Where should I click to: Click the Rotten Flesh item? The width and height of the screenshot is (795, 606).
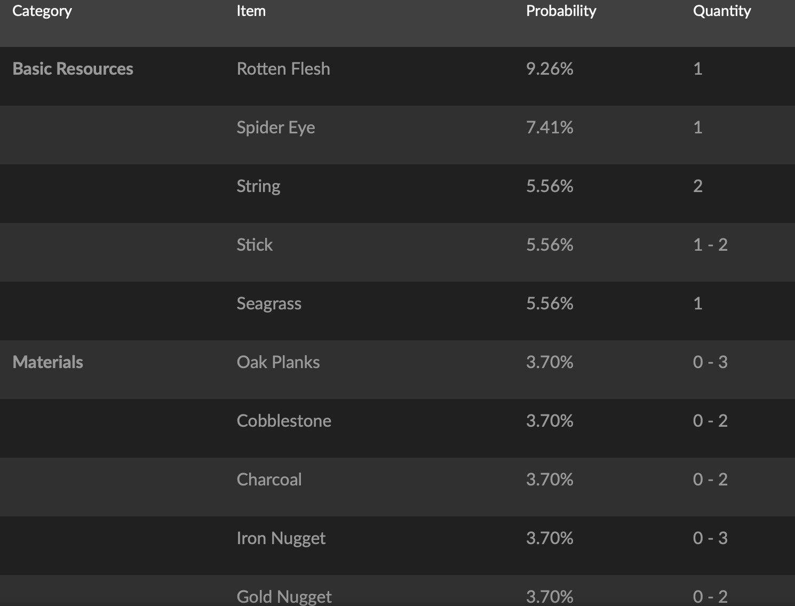coord(283,69)
